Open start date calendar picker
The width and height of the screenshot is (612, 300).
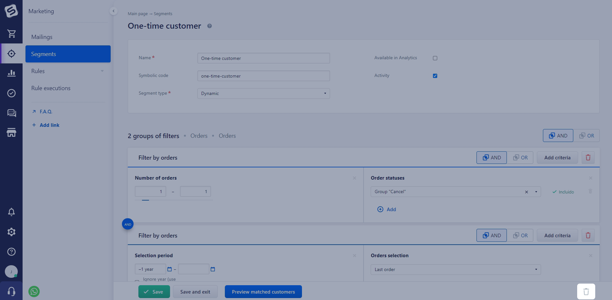[170, 269]
